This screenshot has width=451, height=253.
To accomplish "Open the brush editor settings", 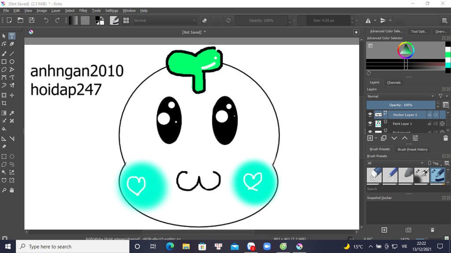I will [114, 20].
